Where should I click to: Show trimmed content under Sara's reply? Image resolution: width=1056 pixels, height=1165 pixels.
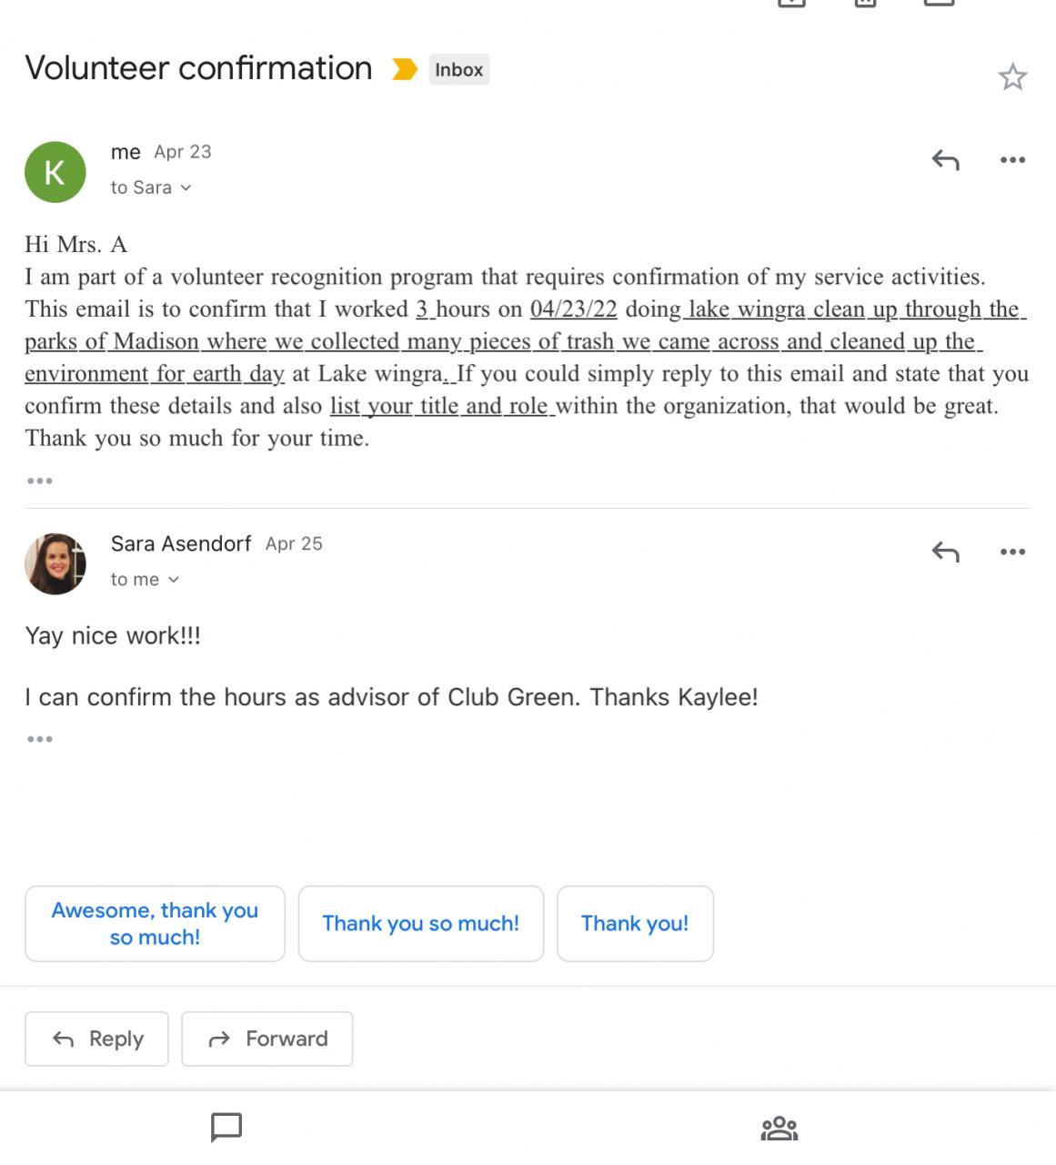coord(40,739)
